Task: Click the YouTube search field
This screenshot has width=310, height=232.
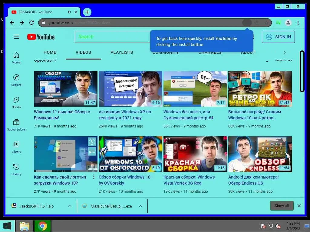Action: [x=113, y=37]
